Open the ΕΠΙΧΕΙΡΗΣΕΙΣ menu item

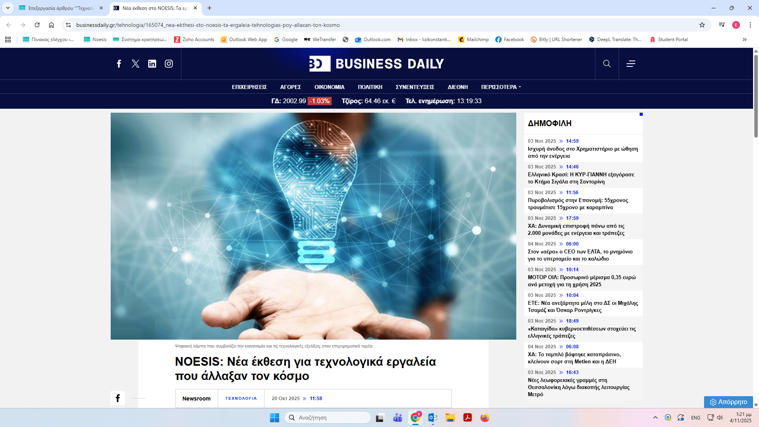249,87
